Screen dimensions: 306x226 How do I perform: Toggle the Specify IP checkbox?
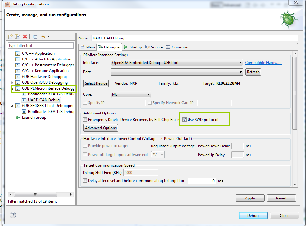pos(85,102)
